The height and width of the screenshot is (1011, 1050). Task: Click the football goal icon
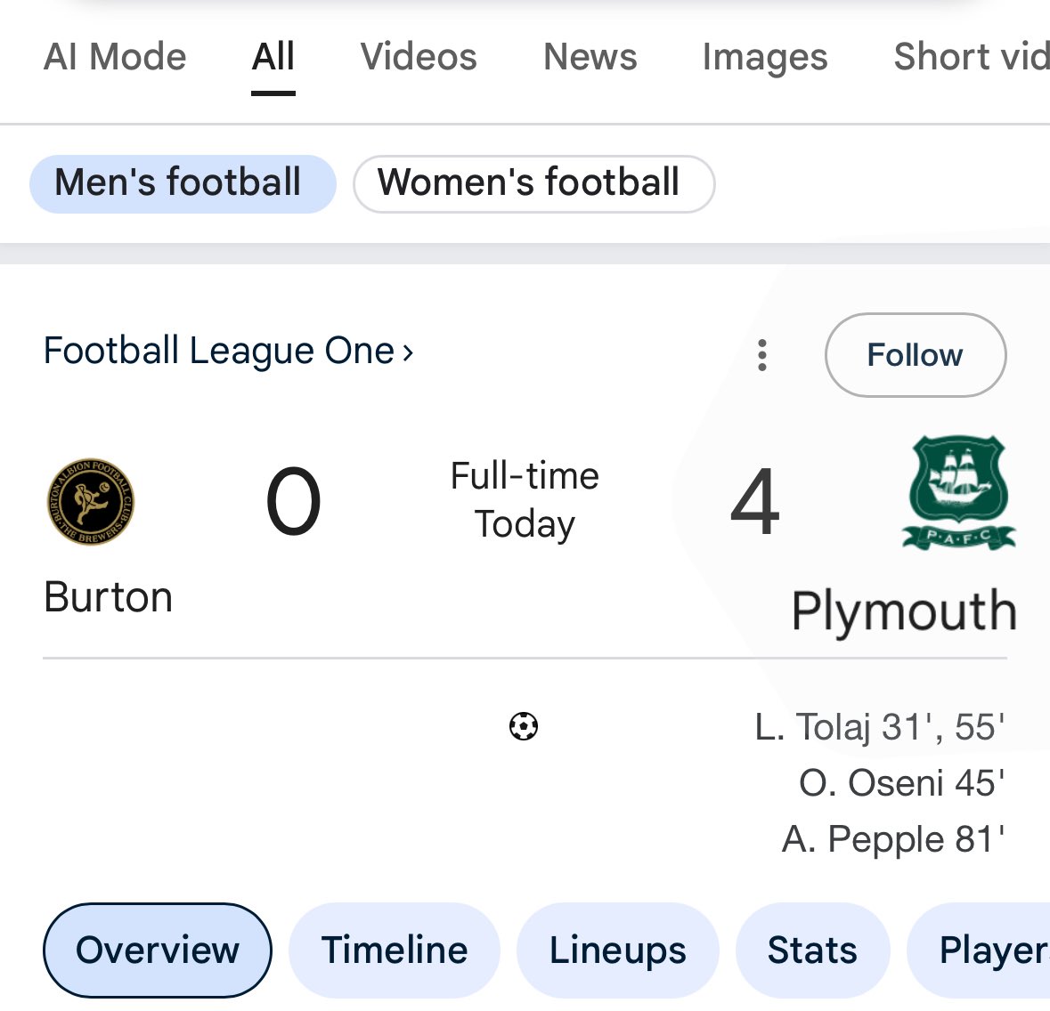(x=524, y=727)
